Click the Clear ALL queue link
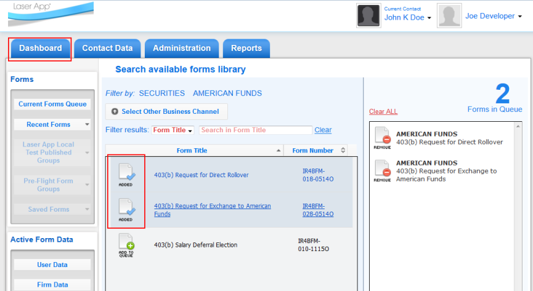 [383, 111]
